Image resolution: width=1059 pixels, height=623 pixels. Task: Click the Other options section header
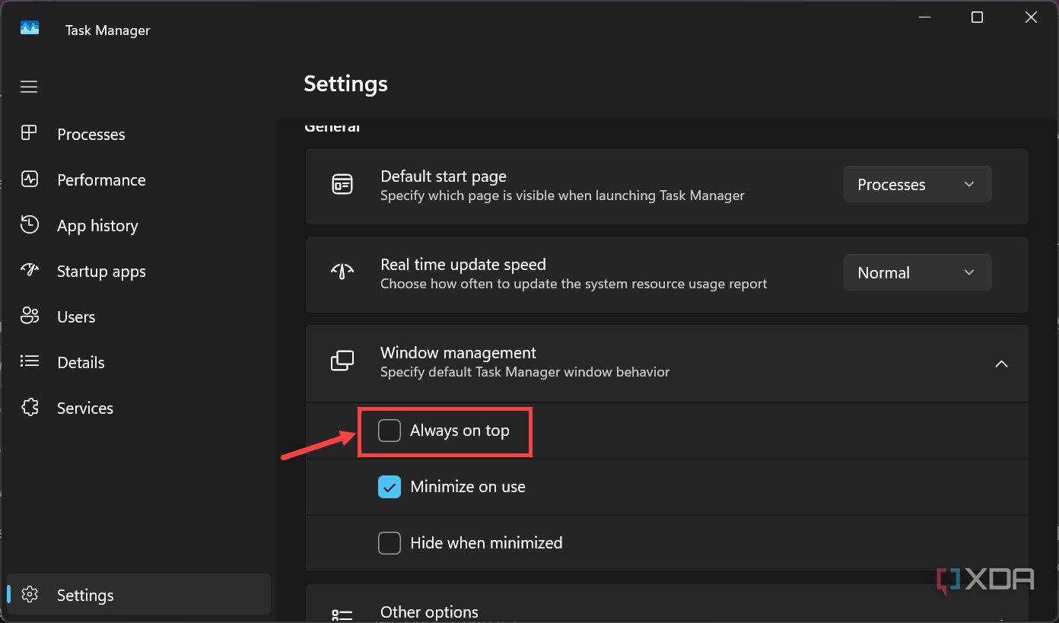(429, 612)
